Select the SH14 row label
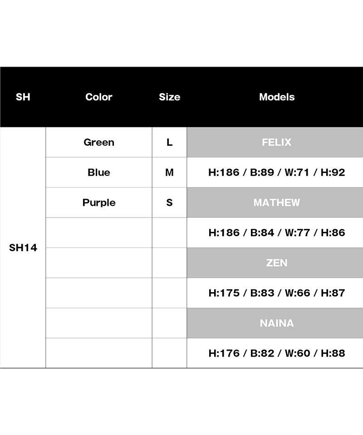Viewport: 363px width, 435px height. coord(23,248)
